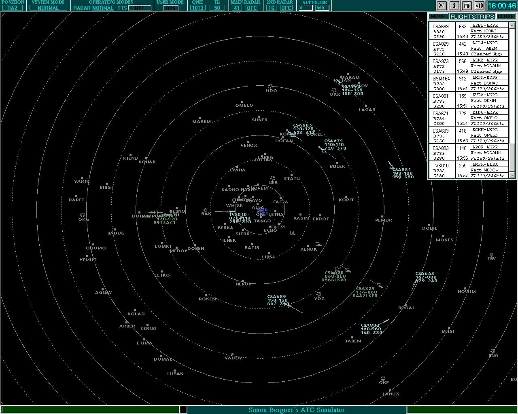Image resolution: width=518 pixels, height=414 pixels.
Task: Click the QNH 1013 value
Action: click(198, 8)
